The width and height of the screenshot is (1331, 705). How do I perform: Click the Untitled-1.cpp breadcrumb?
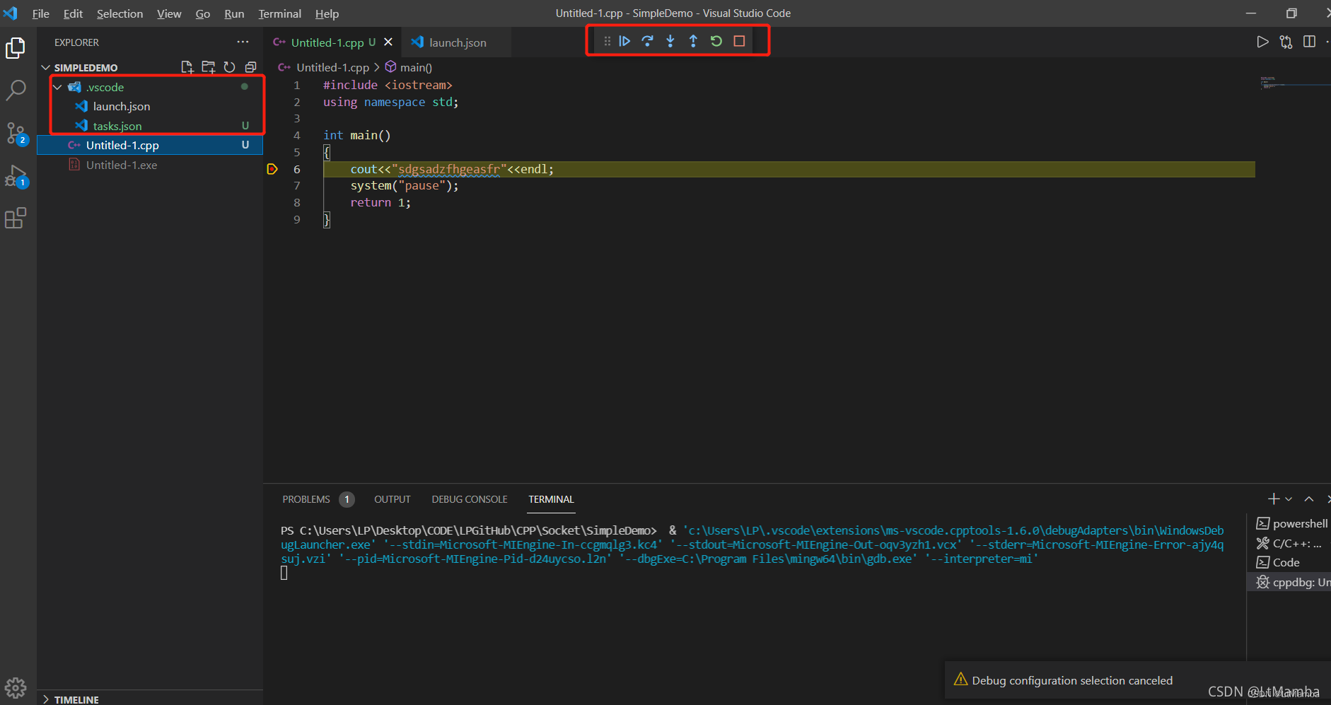(332, 67)
